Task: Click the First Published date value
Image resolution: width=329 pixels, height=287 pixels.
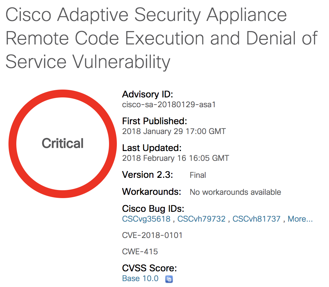Action: pos(174,131)
